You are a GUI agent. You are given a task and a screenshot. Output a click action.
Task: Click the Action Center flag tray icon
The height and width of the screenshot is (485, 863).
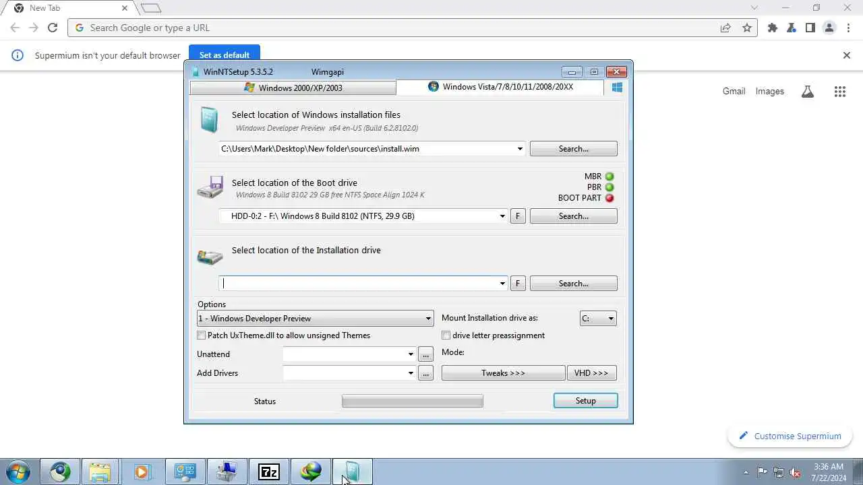click(762, 472)
